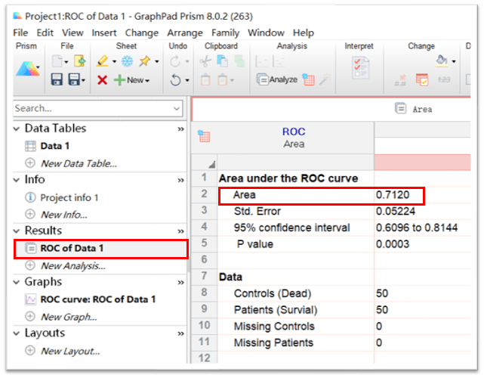Click the Analyze button in toolbar

pyautogui.click(x=277, y=79)
